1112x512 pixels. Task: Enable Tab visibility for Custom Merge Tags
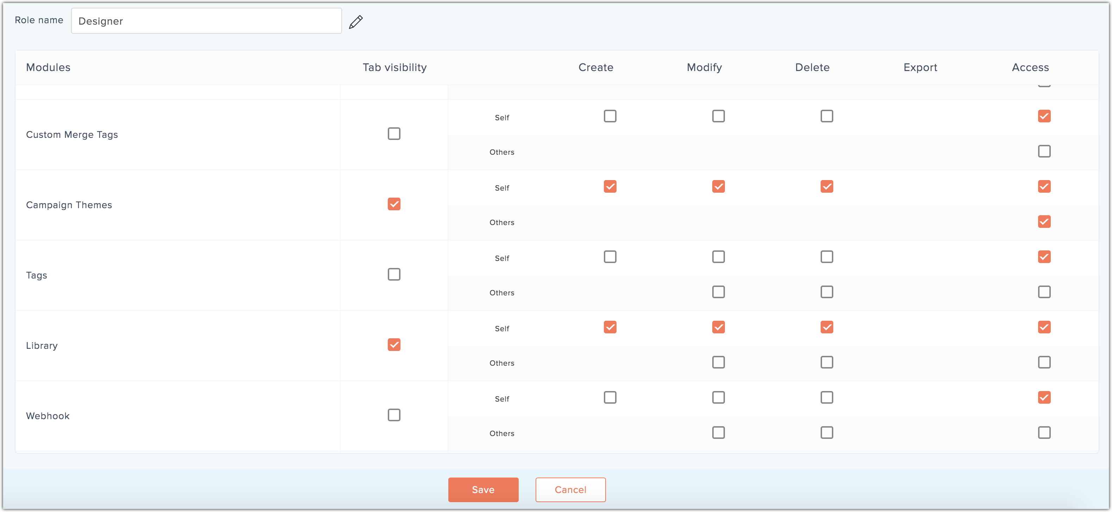click(394, 134)
